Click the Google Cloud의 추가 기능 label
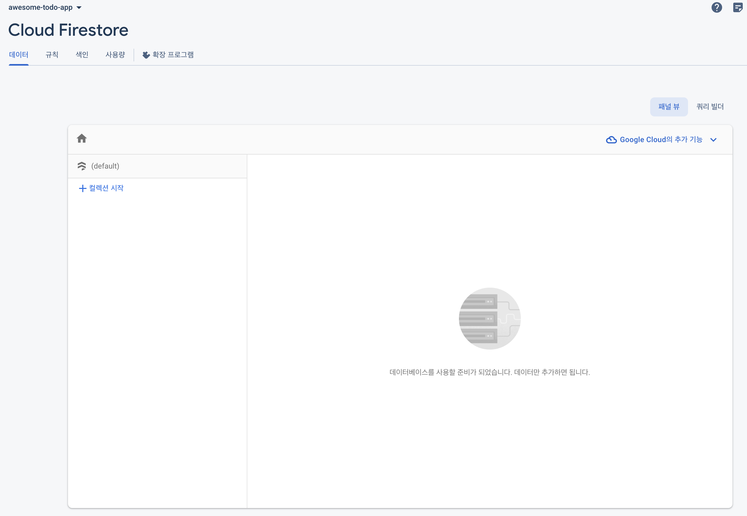747x516 pixels. 661,140
